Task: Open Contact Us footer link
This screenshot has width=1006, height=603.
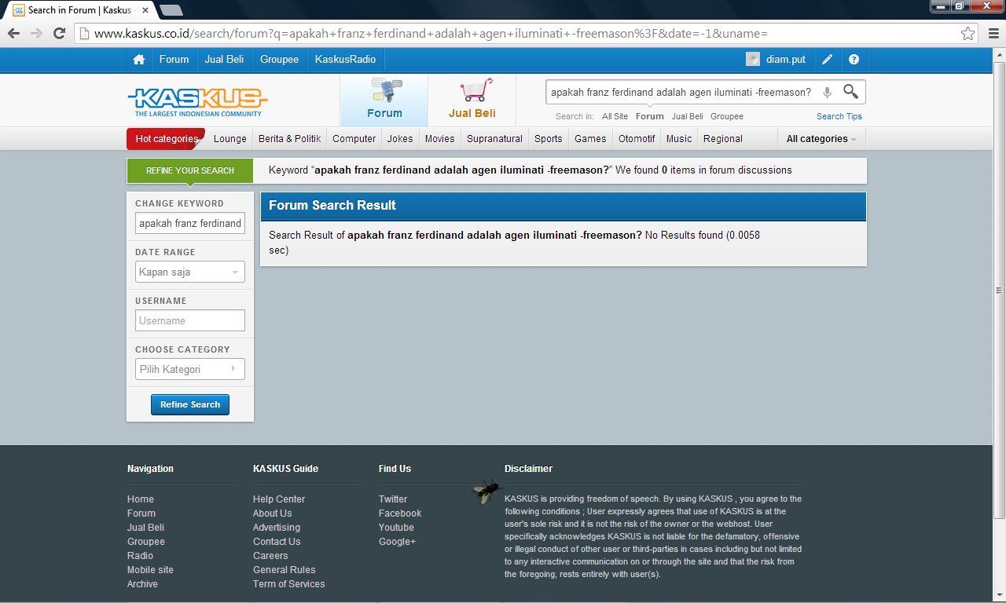Action: (x=277, y=542)
